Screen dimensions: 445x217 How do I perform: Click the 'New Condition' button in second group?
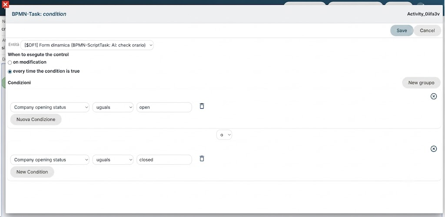point(32,172)
